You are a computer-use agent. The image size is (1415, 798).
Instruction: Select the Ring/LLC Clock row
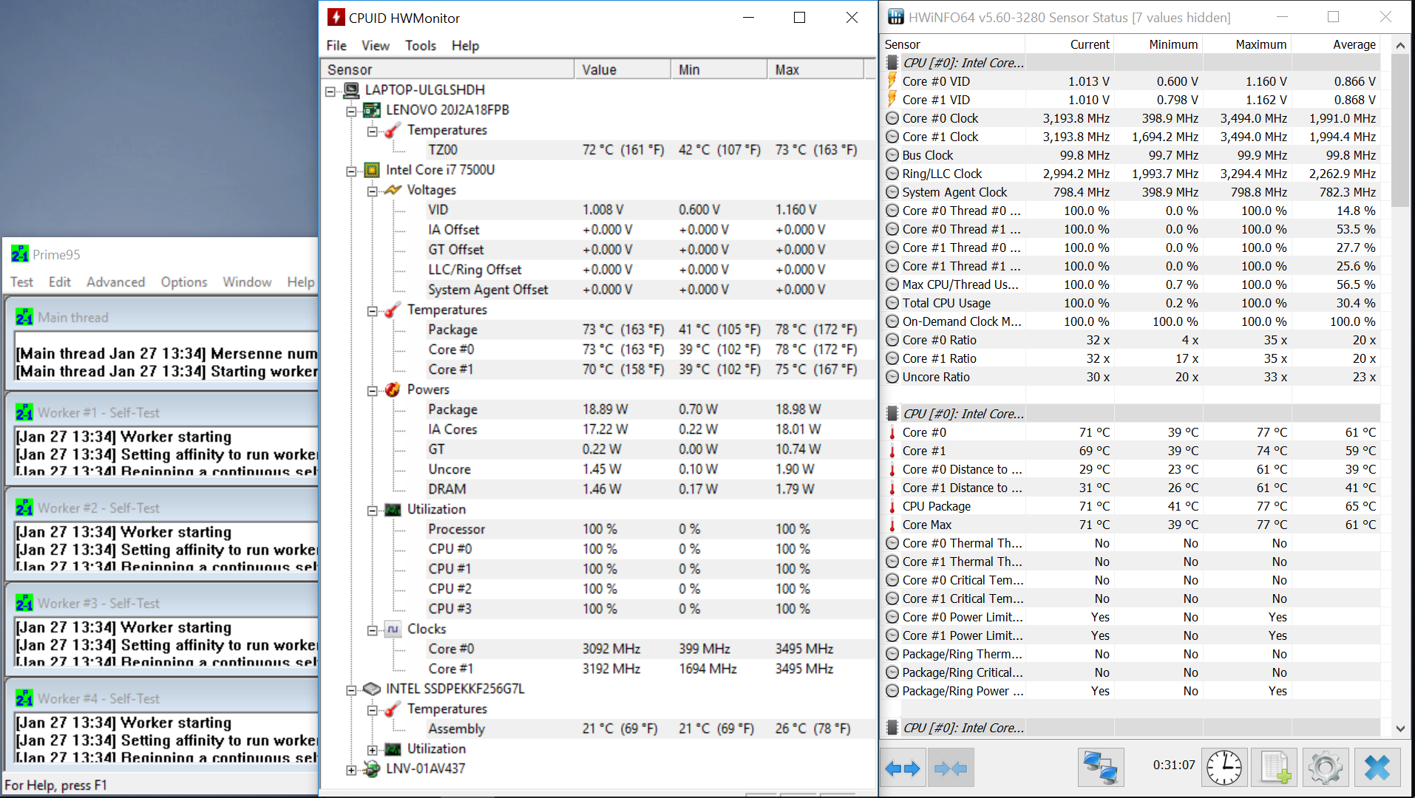click(x=1132, y=174)
